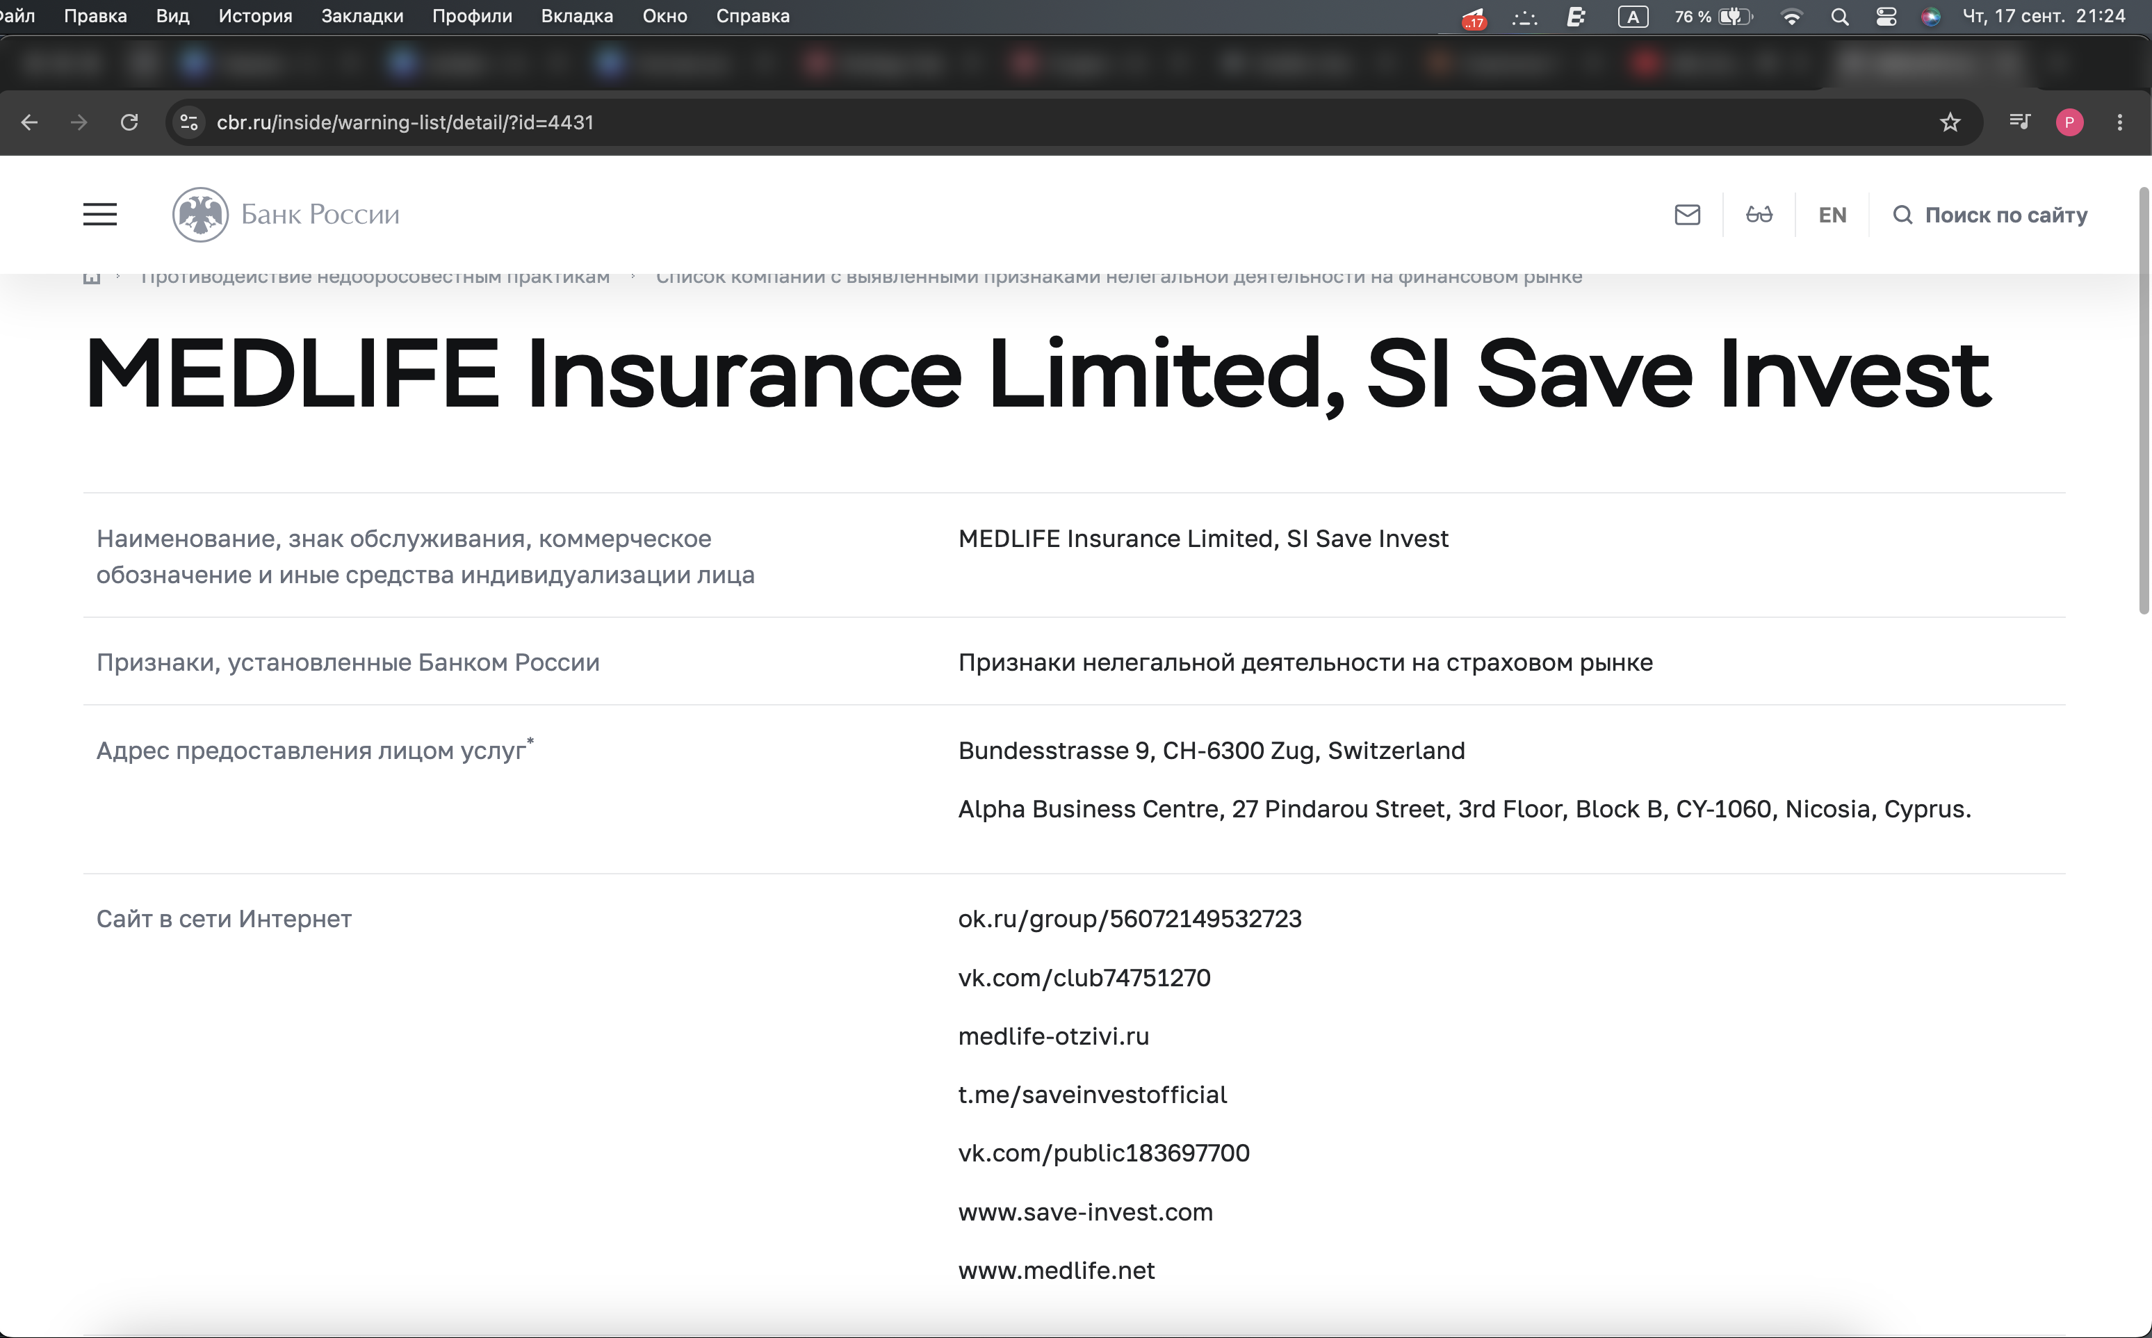
Task: Open Control Center in menu bar
Action: coord(1886,17)
